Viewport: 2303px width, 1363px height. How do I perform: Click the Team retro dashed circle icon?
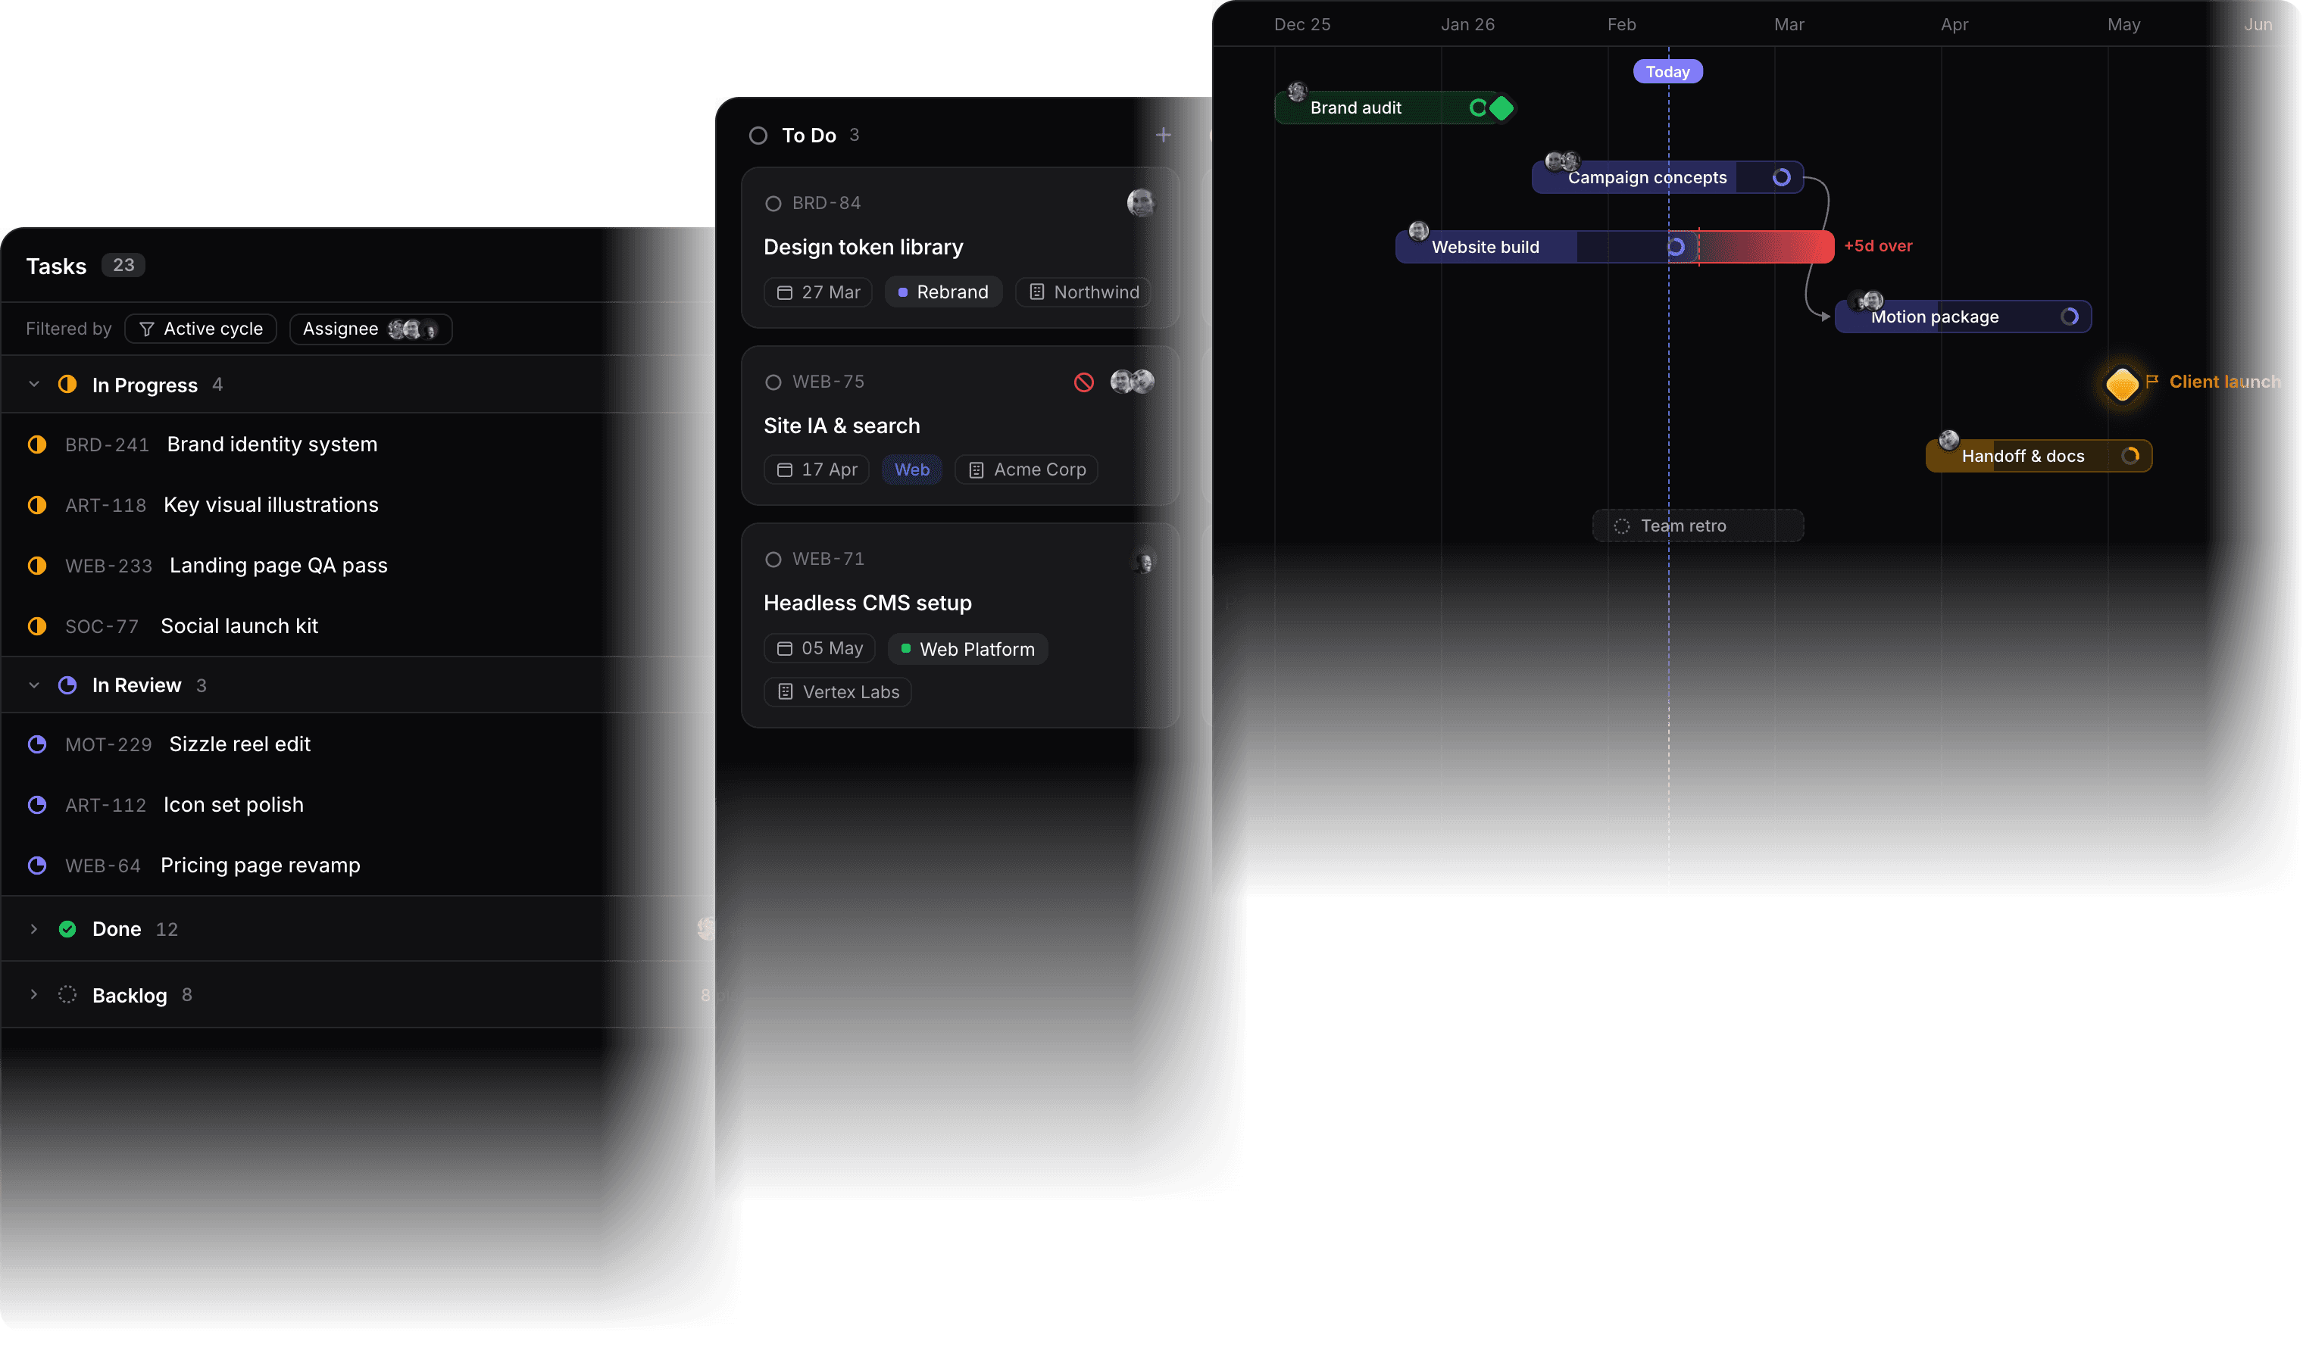point(1621,526)
